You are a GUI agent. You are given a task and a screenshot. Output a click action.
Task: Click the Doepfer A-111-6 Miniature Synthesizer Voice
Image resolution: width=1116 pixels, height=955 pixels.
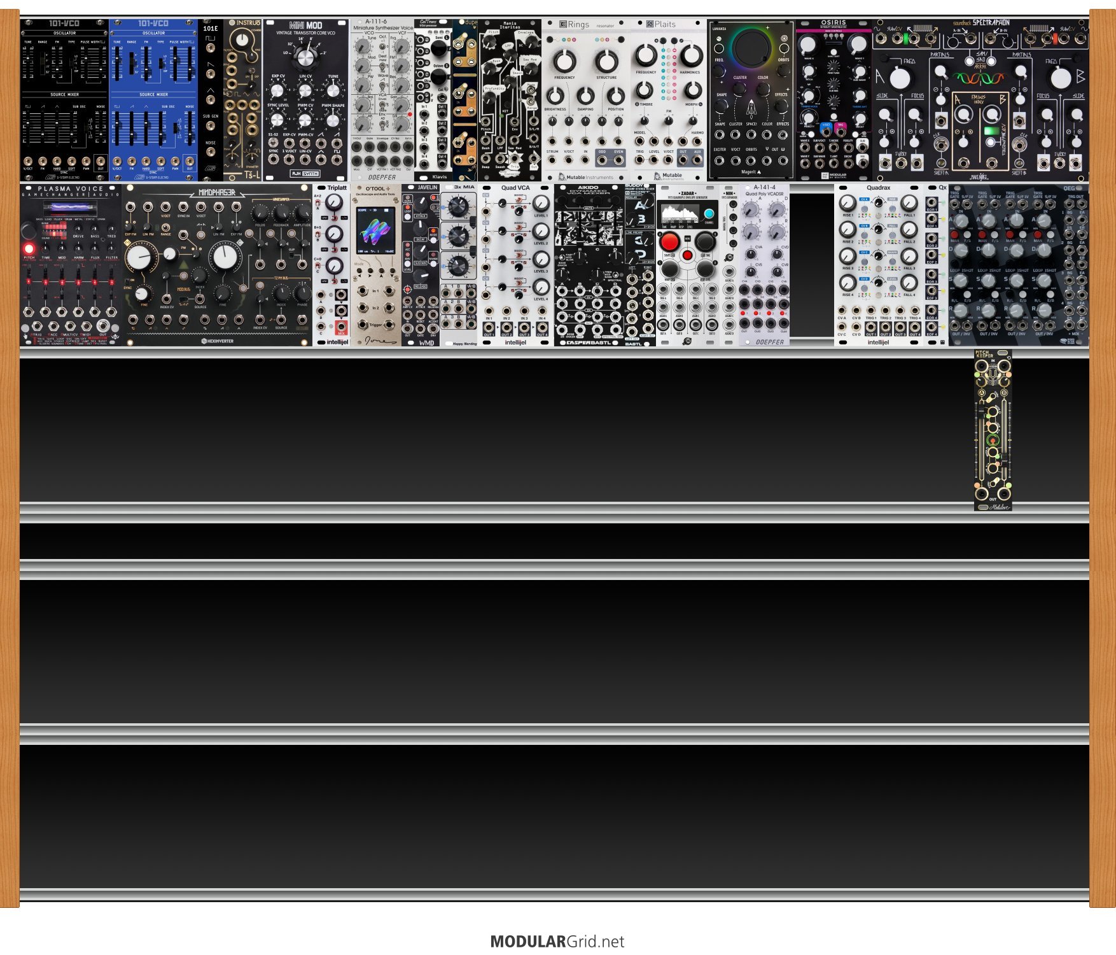[x=382, y=100]
